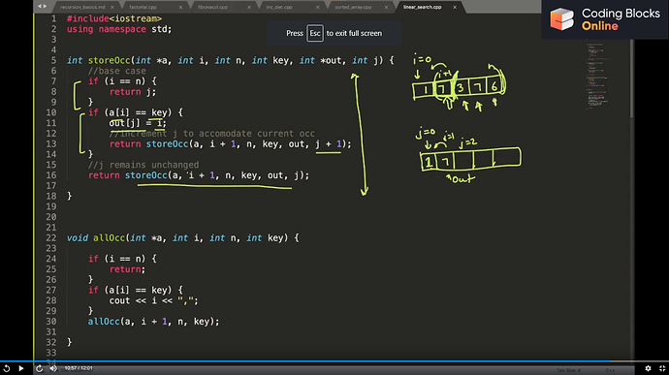Click the Coding Blocks Online logo

[x=605, y=19]
